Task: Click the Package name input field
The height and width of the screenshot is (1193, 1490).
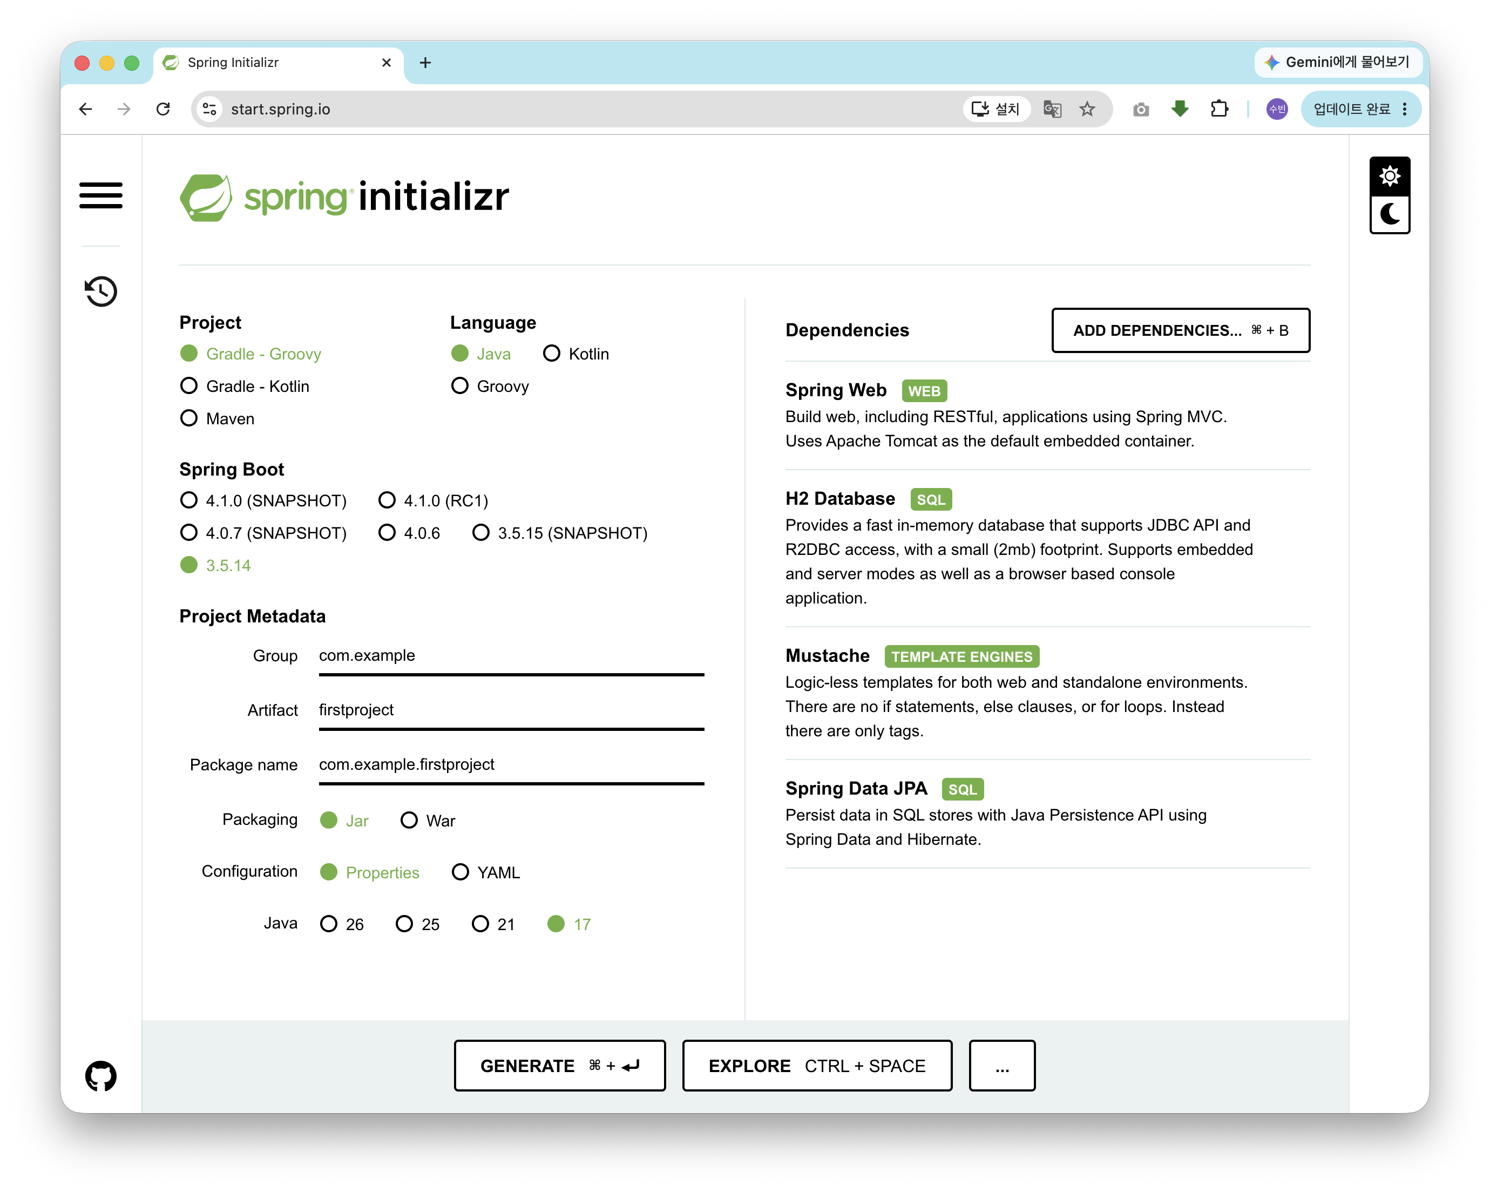Action: coord(511,765)
